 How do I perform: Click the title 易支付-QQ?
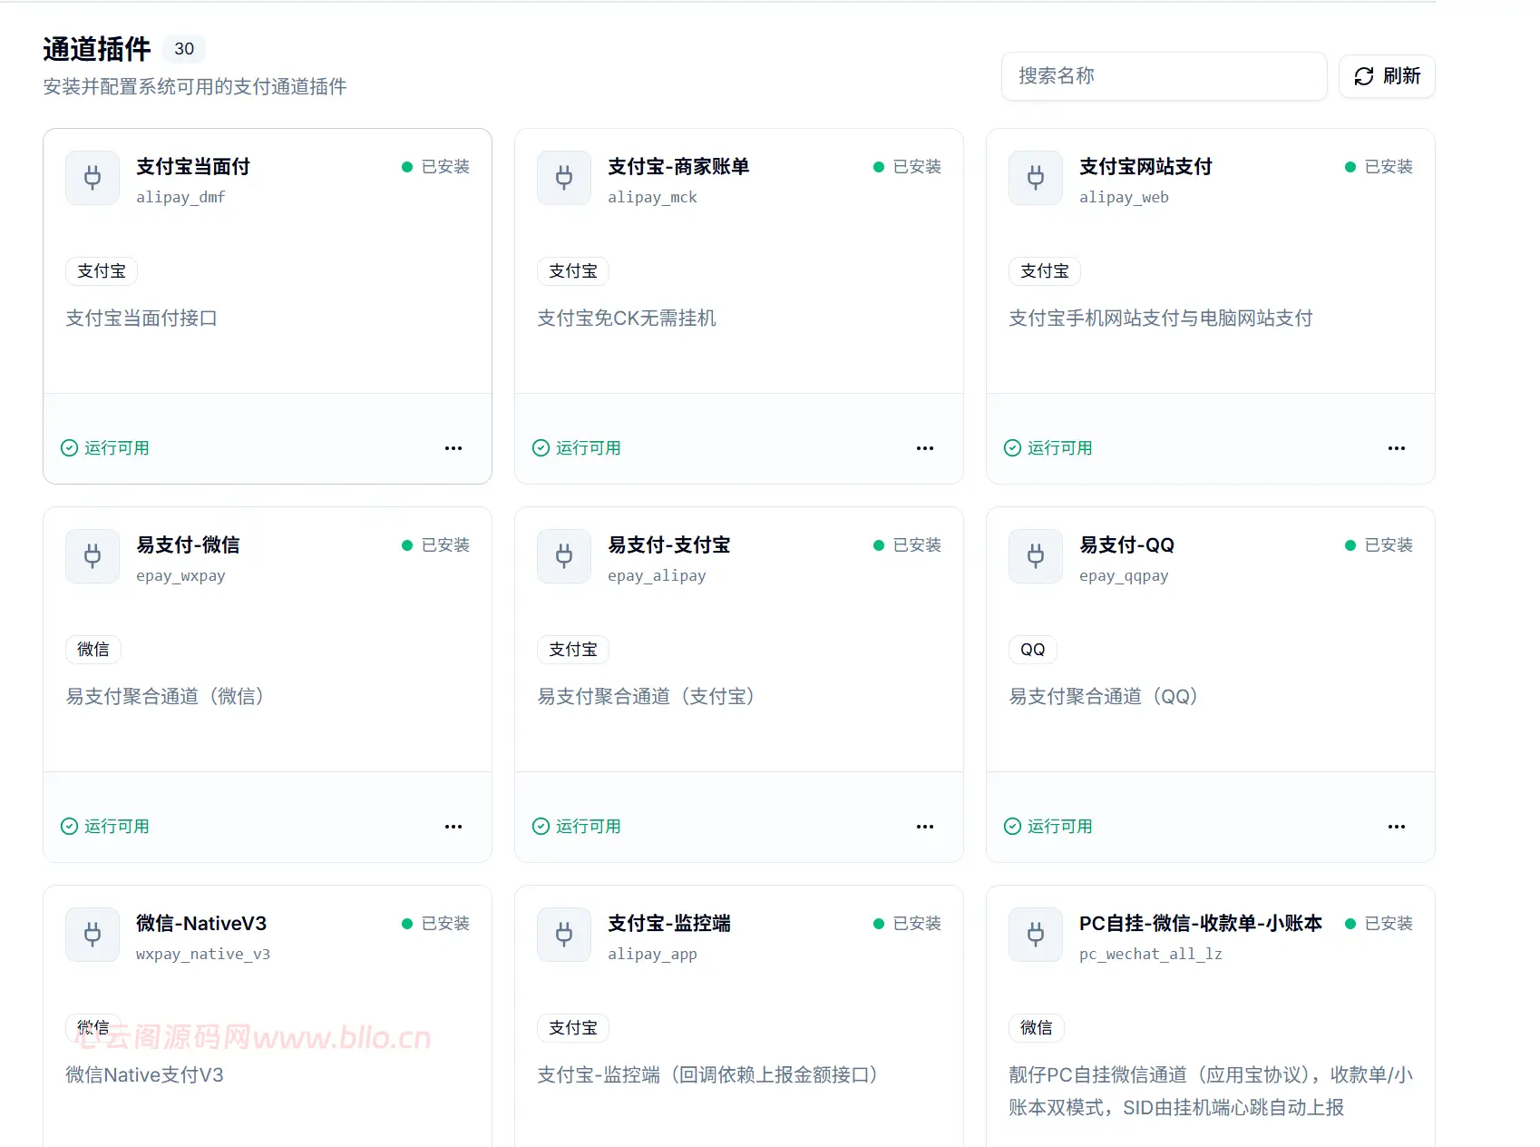[1126, 545]
